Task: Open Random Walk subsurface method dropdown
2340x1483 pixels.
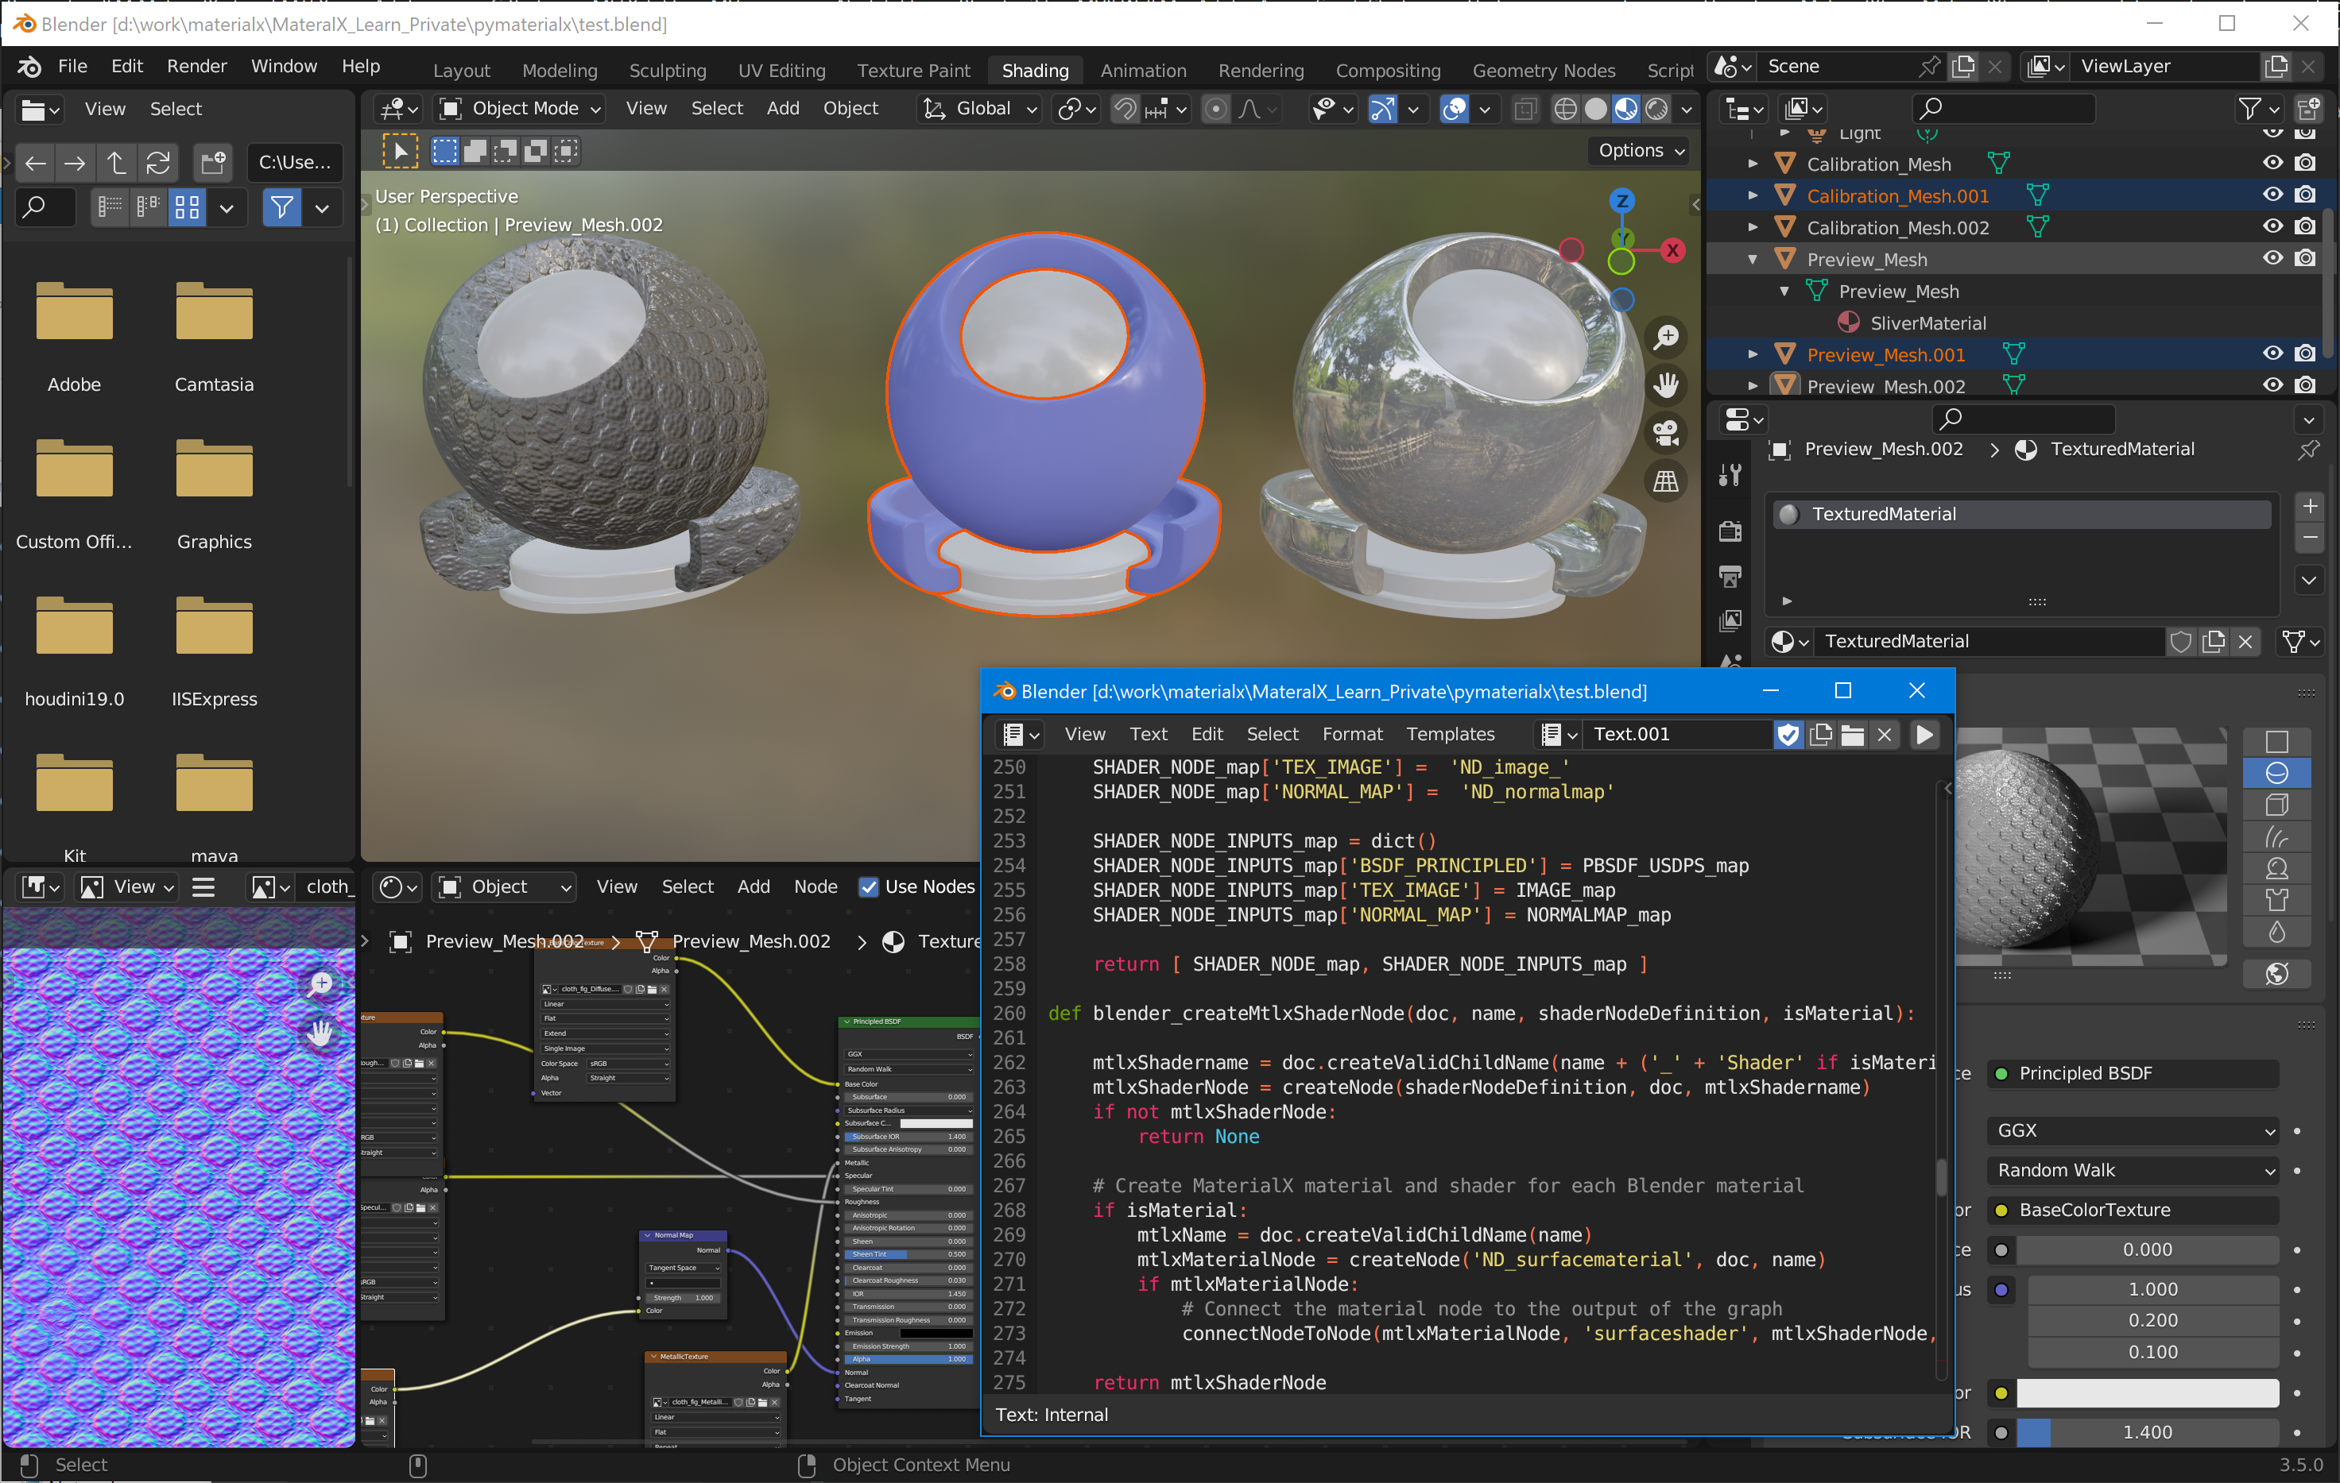Action: [2133, 1170]
